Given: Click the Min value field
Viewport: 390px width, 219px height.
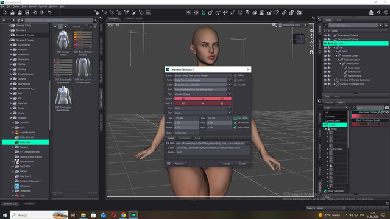Looking at the screenshot, I should point(186,118).
